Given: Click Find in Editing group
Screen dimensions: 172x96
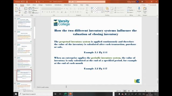Looking at the screenshot, I should 130,8.
